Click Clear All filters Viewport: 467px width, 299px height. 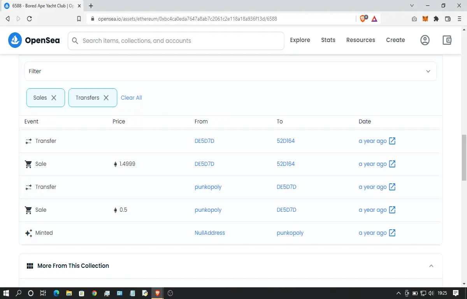[131, 98]
